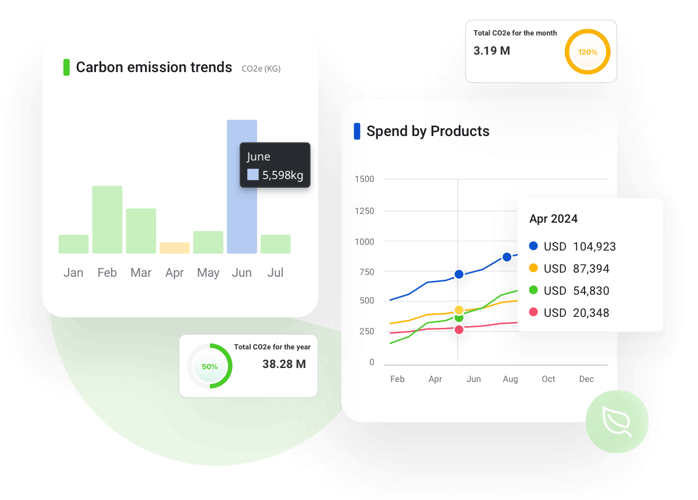Click the orange April bar

pos(174,248)
